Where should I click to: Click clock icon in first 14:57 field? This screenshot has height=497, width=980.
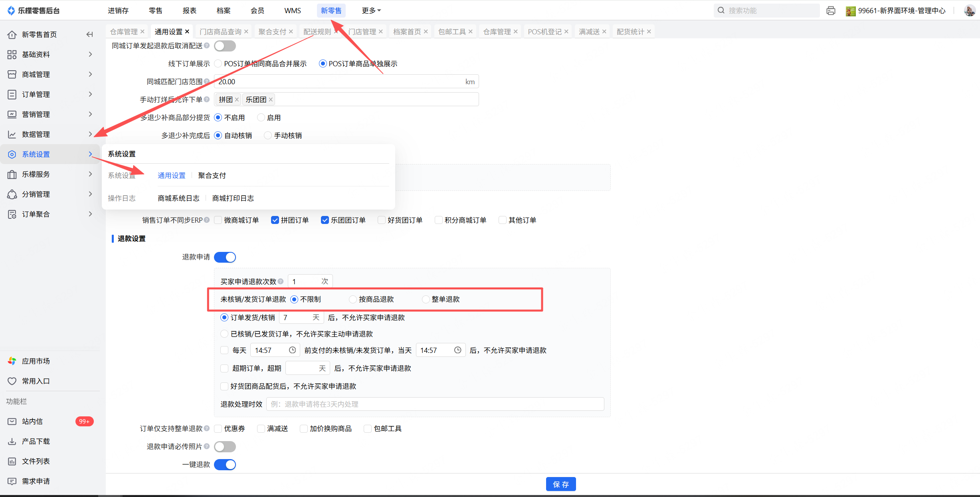(x=292, y=350)
